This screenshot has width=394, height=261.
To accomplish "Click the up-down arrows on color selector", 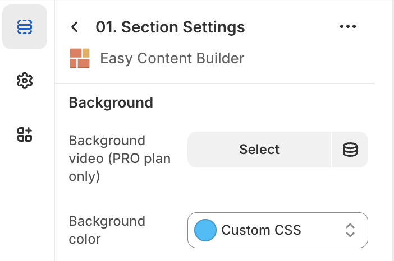I will [x=350, y=230].
